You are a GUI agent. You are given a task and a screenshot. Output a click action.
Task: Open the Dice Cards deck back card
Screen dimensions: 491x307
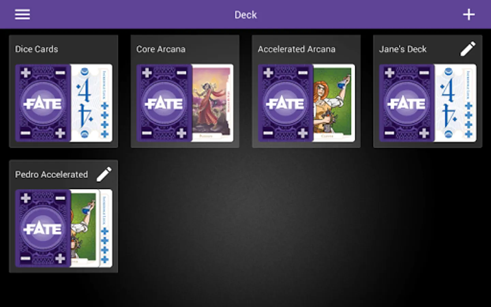pyautogui.click(x=43, y=103)
